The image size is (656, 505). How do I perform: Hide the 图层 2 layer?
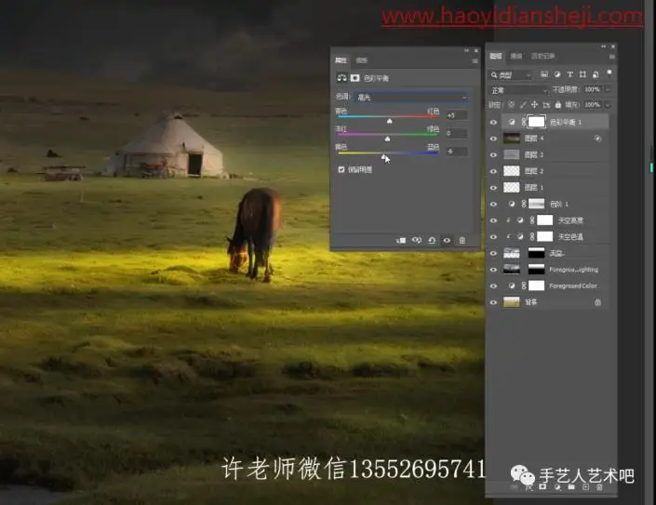(x=494, y=171)
